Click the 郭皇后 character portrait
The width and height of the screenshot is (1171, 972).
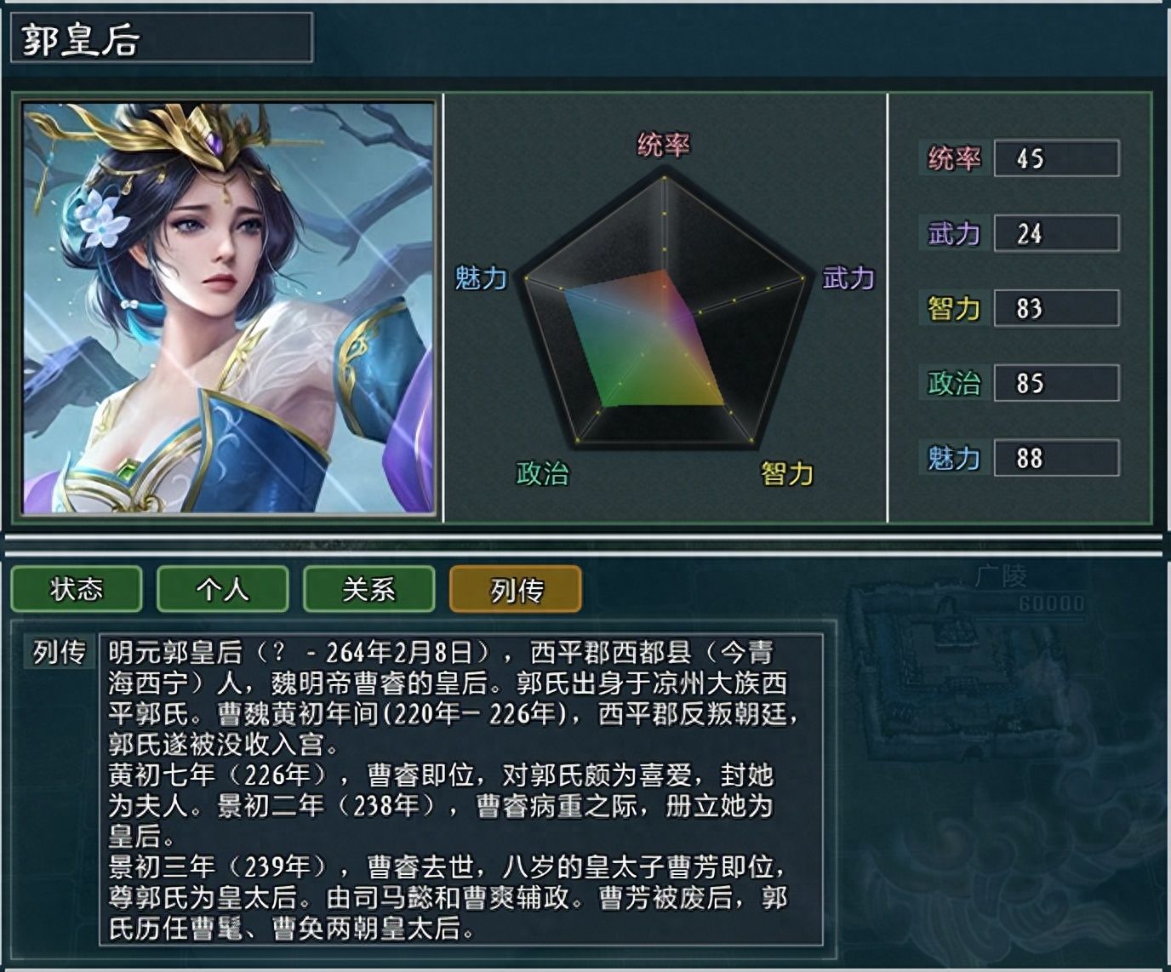(228, 308)
